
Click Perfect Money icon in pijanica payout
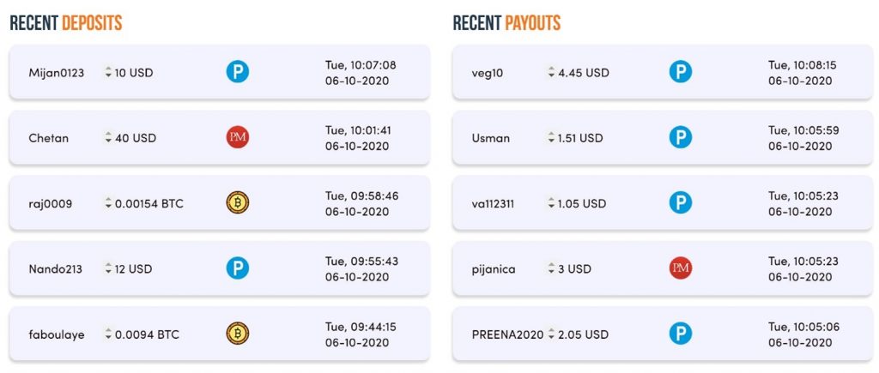pos(681,268)
